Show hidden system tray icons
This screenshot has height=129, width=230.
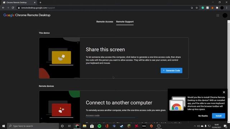[195, 126]
